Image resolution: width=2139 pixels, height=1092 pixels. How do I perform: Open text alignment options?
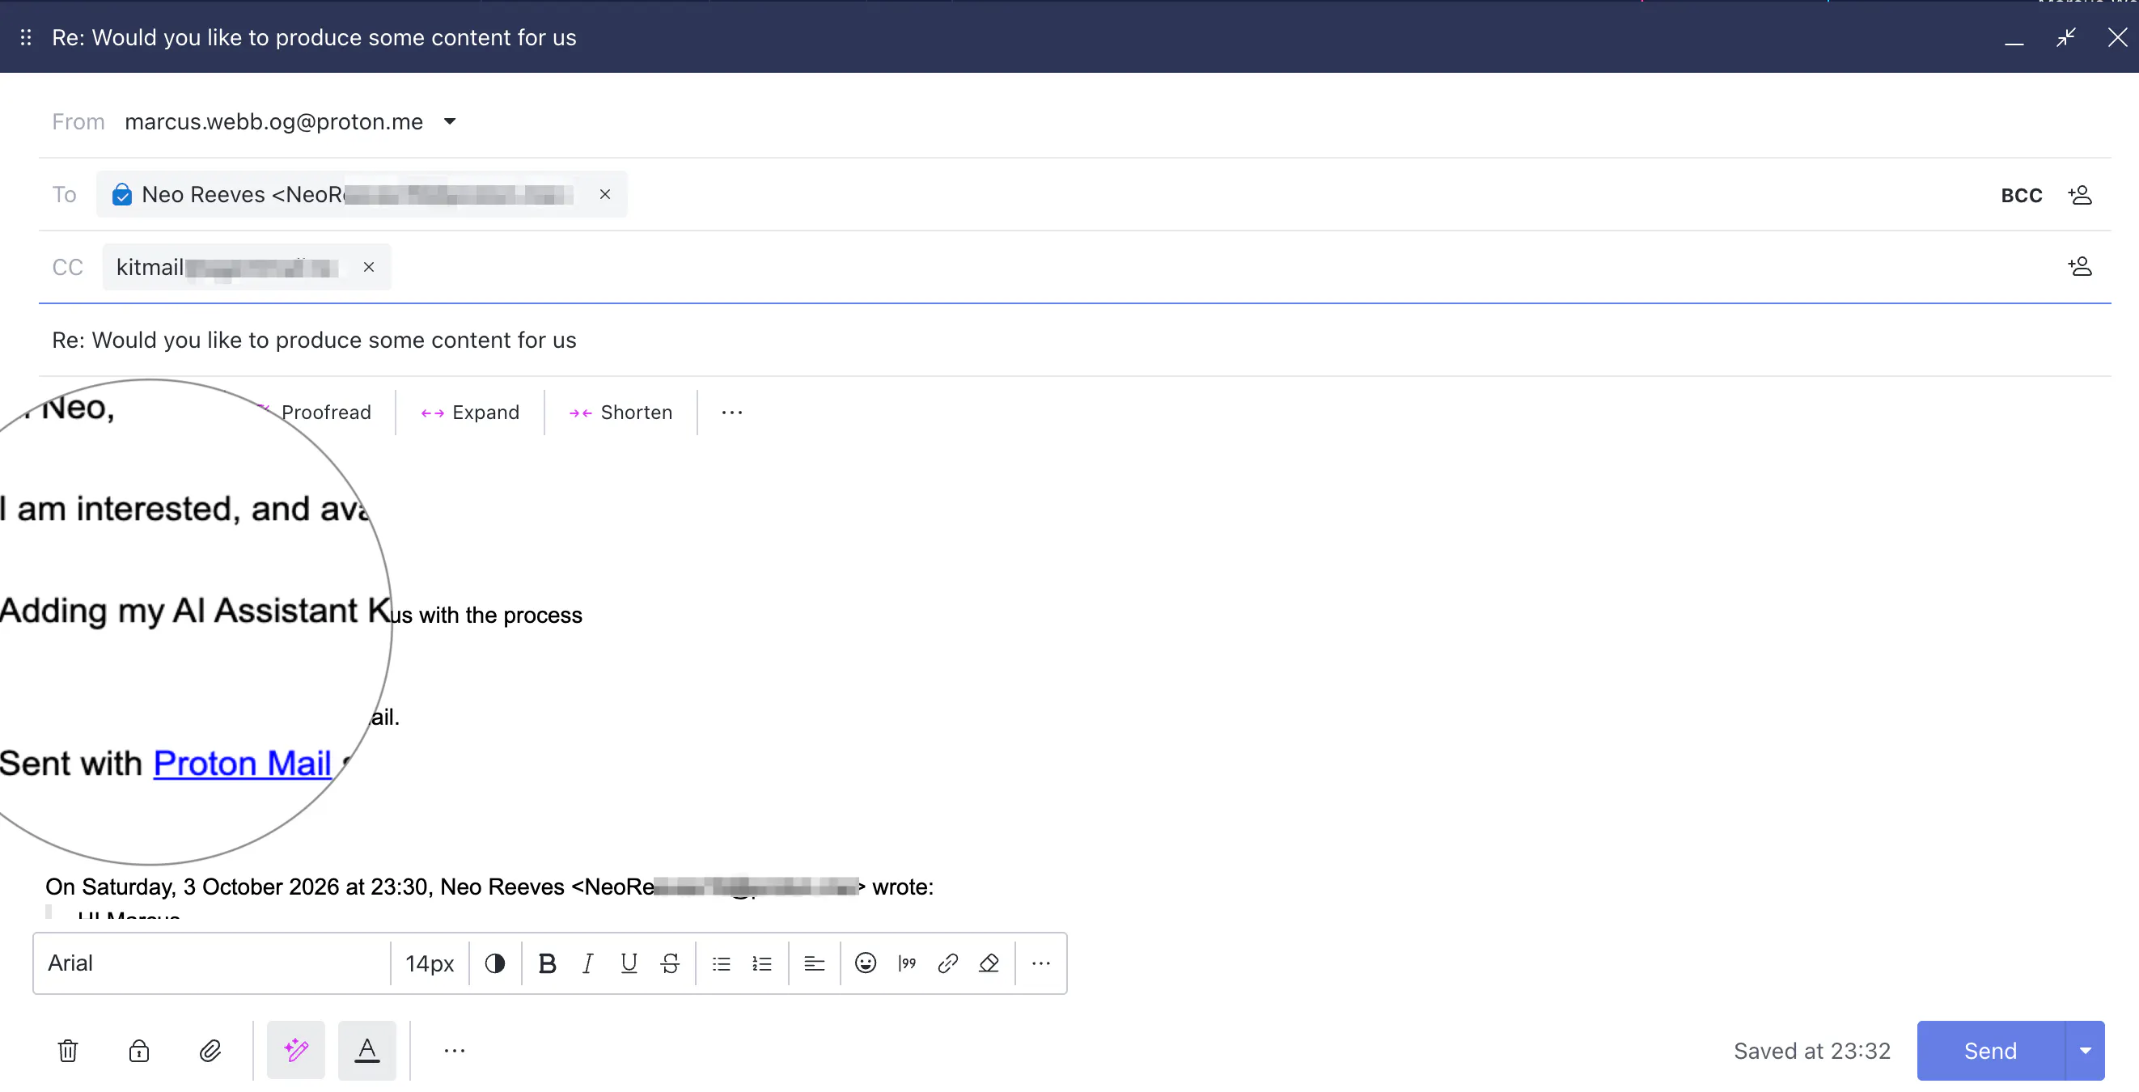[815, 963]
